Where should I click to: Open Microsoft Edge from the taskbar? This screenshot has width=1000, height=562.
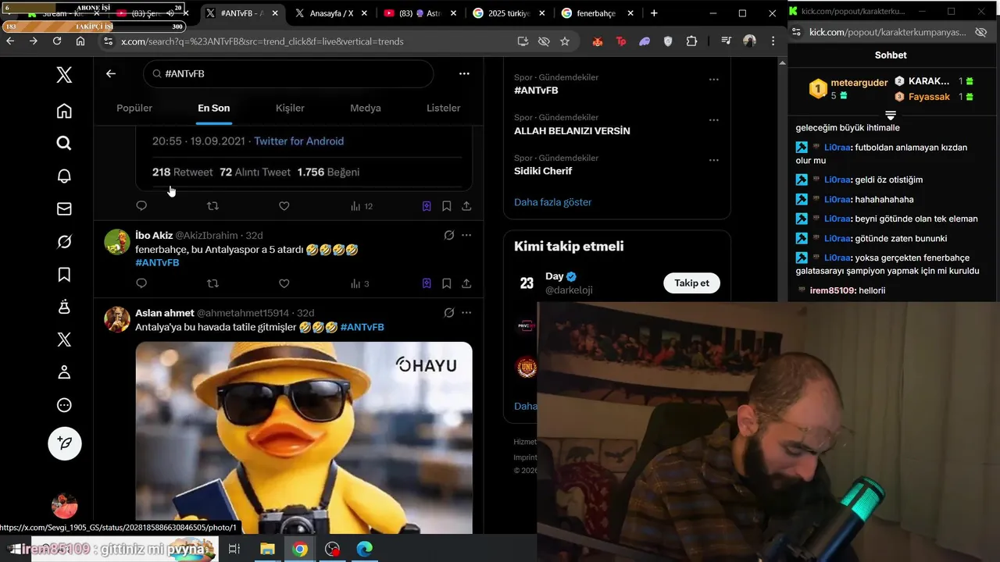click(365, 549)
